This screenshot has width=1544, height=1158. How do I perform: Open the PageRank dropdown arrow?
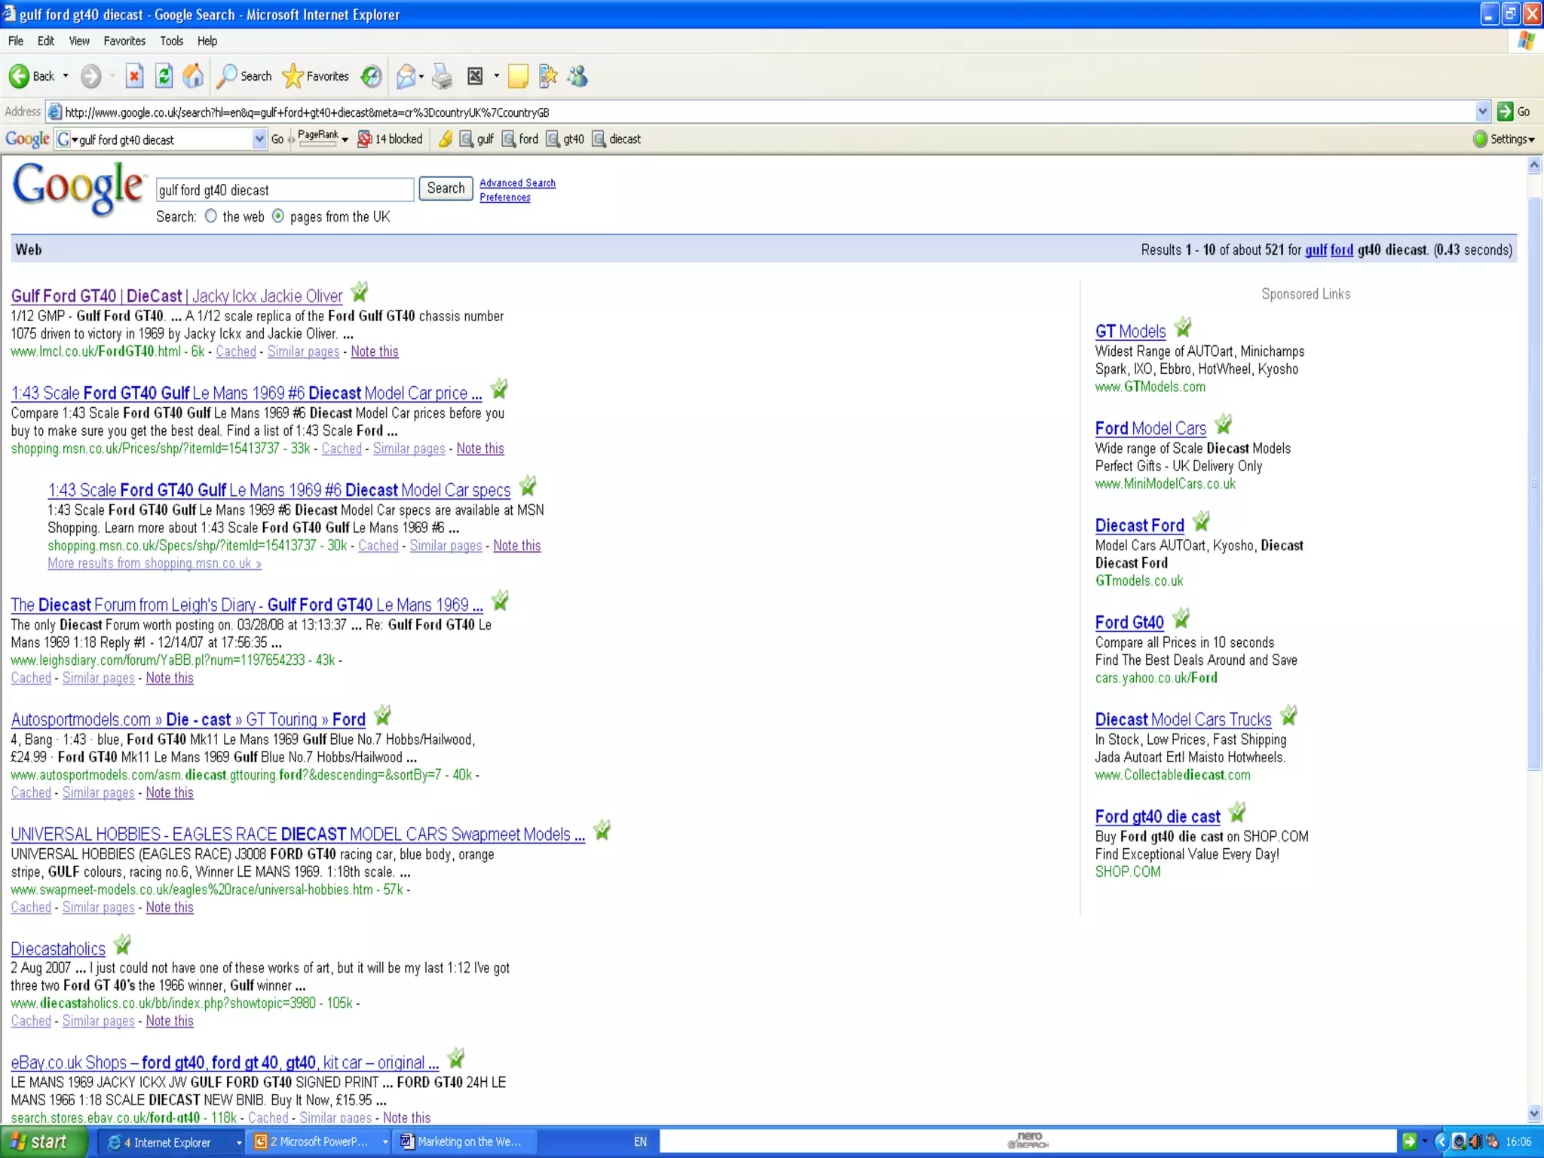coord(345,139)
